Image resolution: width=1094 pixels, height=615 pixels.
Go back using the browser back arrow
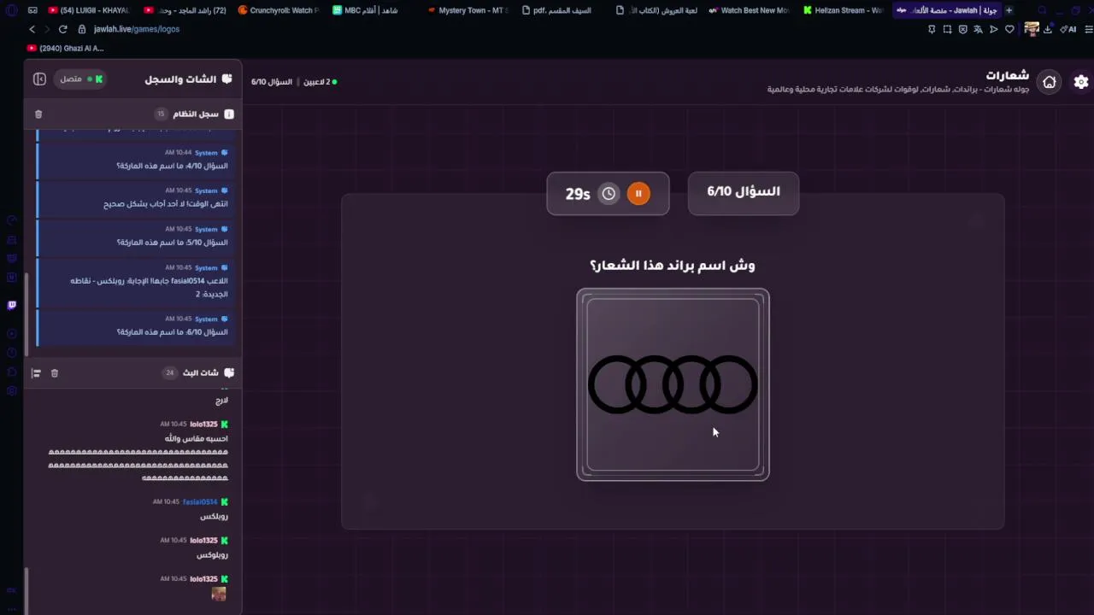[32, 29]
